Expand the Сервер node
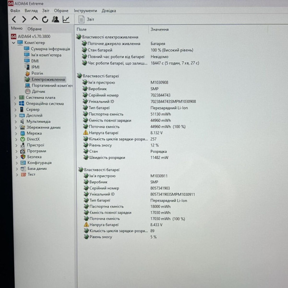 pyautogui.click(x=16, y=110)
